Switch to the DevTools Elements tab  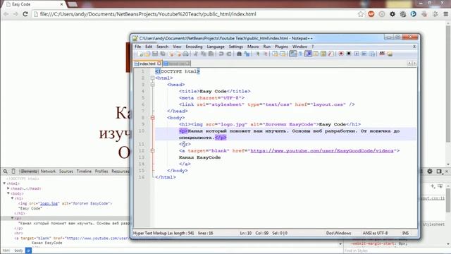pyautogui.click(x=29, y=171)
